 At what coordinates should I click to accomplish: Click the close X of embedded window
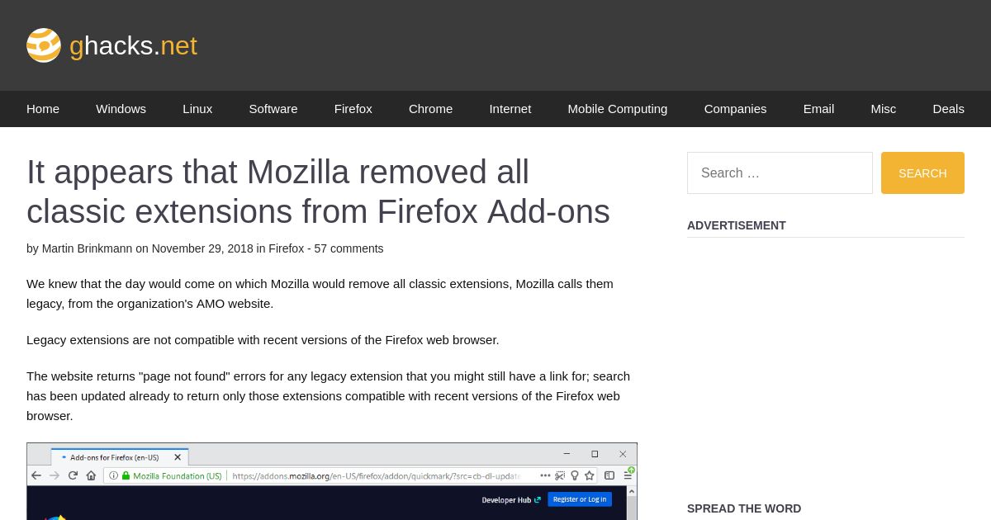623,454
